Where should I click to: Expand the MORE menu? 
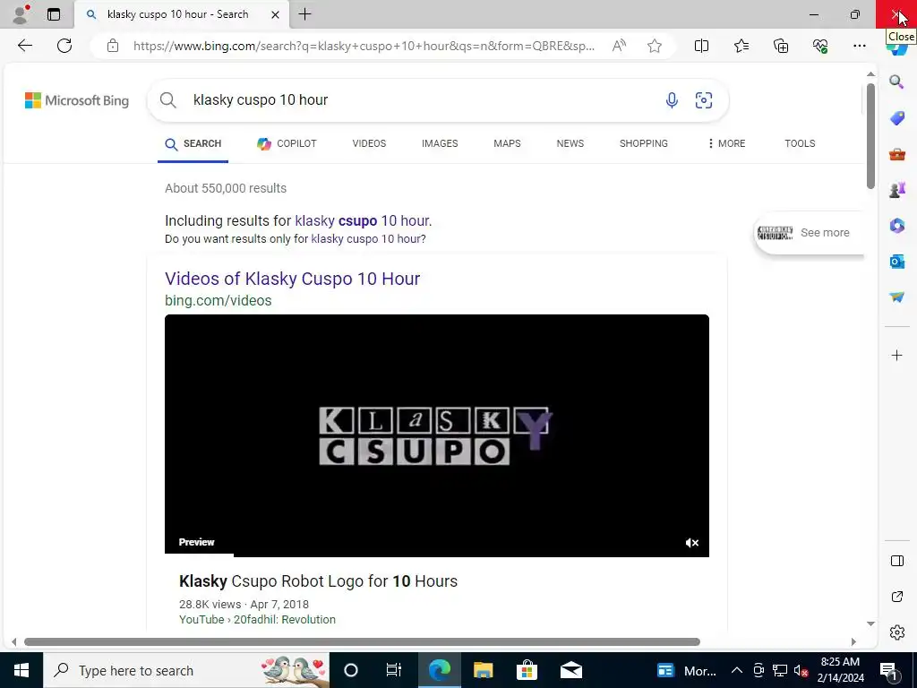tap(726, 143)
